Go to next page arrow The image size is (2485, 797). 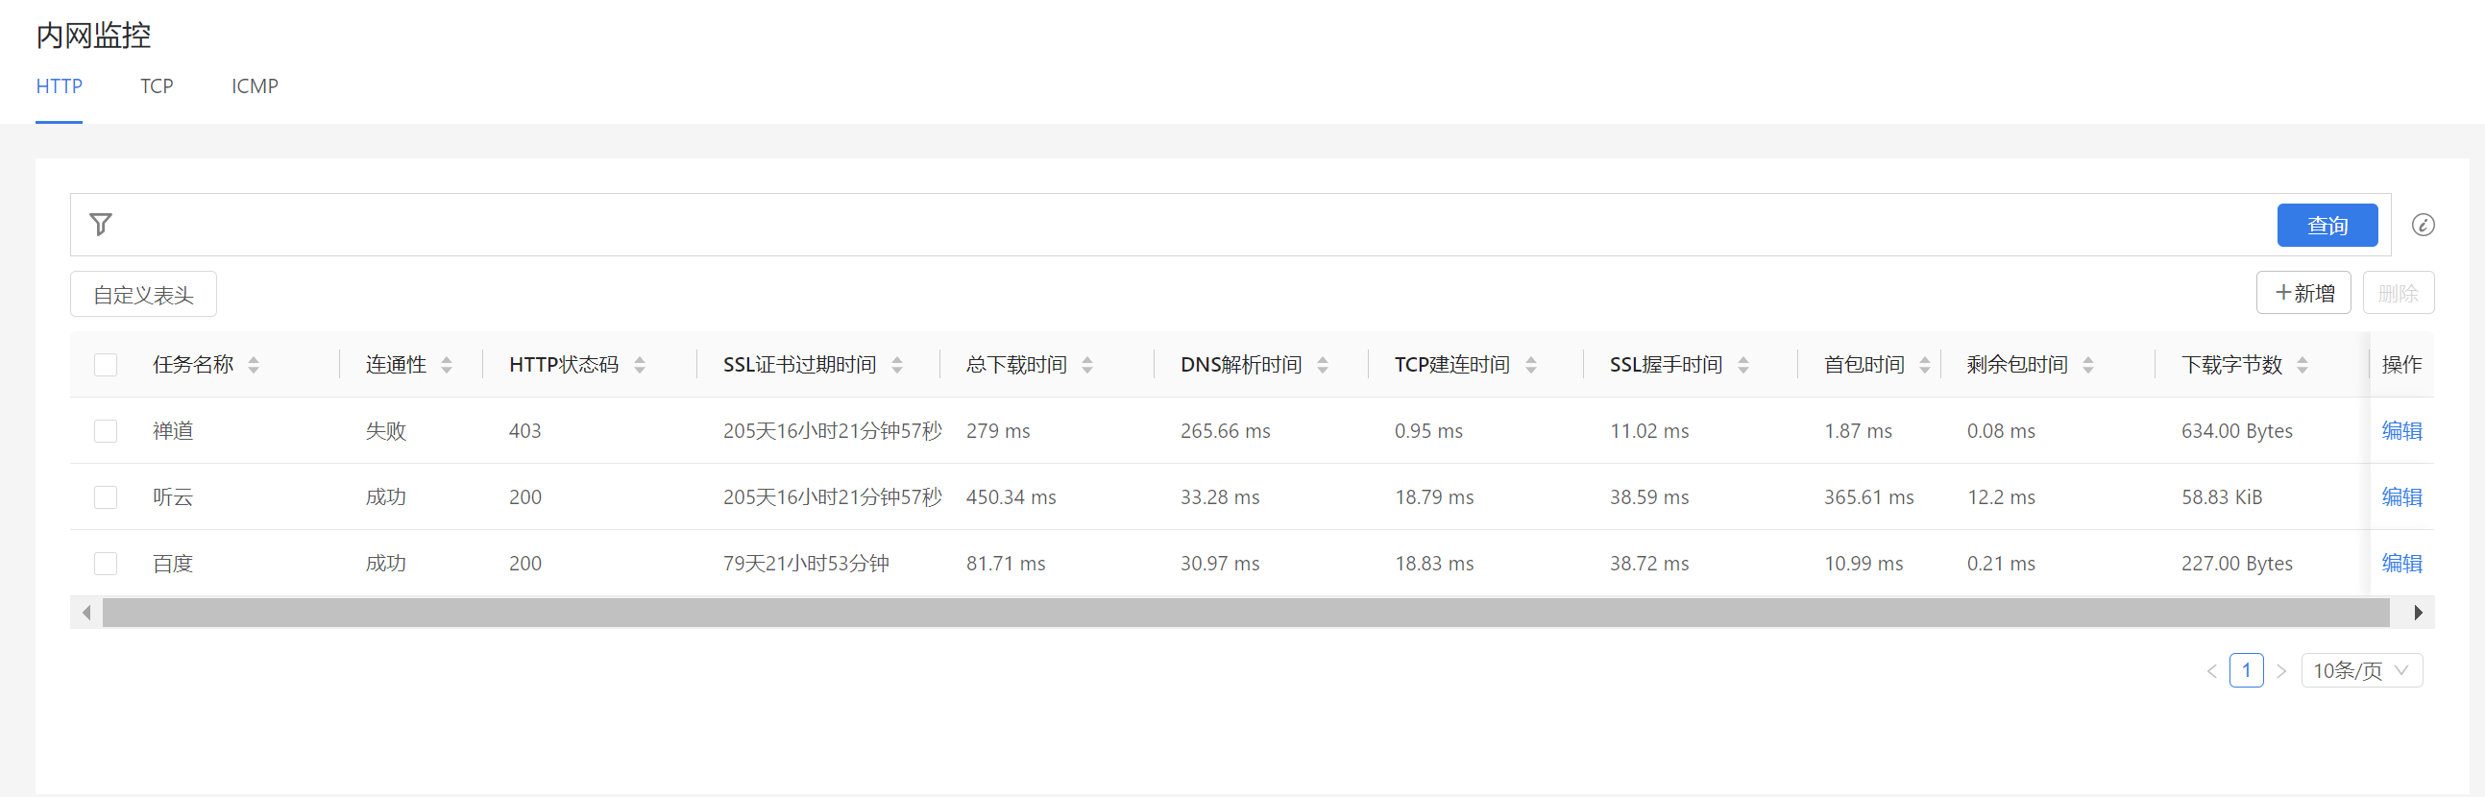click(x=2281, y=670)
